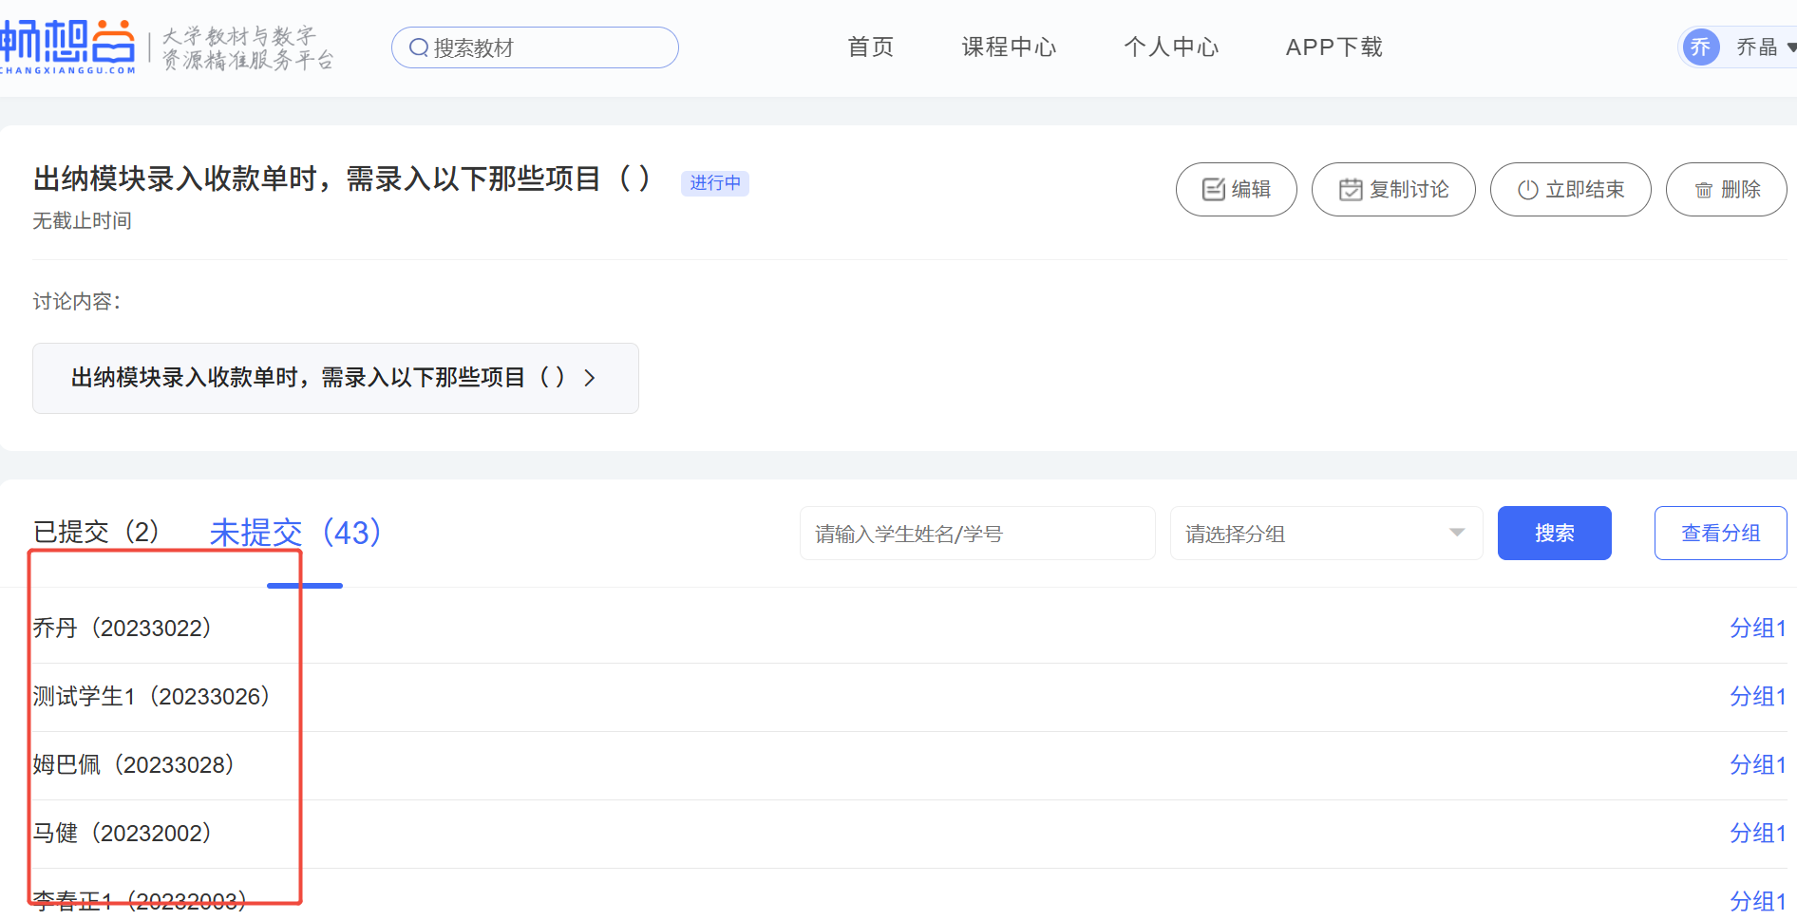Viewport: 1797px width, 920px height.
Task: Click the 复制讨论 copy discussion button
Action: pos(1392,190)
